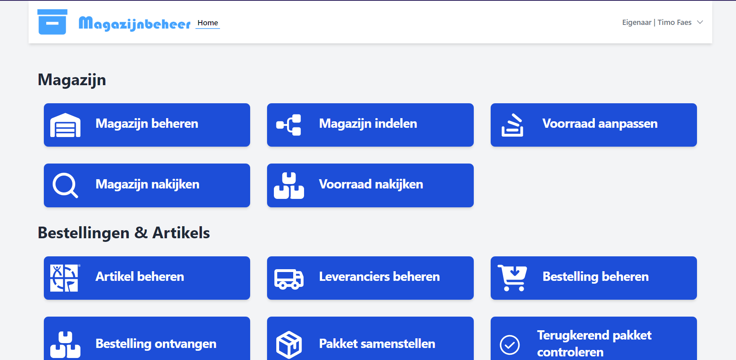Select the Bestelling beheren button label
Screen dimensions: 736x360
click(595, 276)
